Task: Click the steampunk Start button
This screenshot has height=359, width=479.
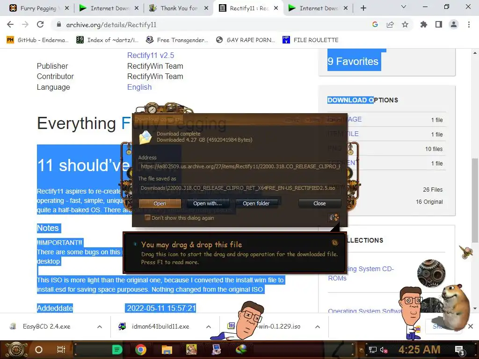Action: click(16, 350)
